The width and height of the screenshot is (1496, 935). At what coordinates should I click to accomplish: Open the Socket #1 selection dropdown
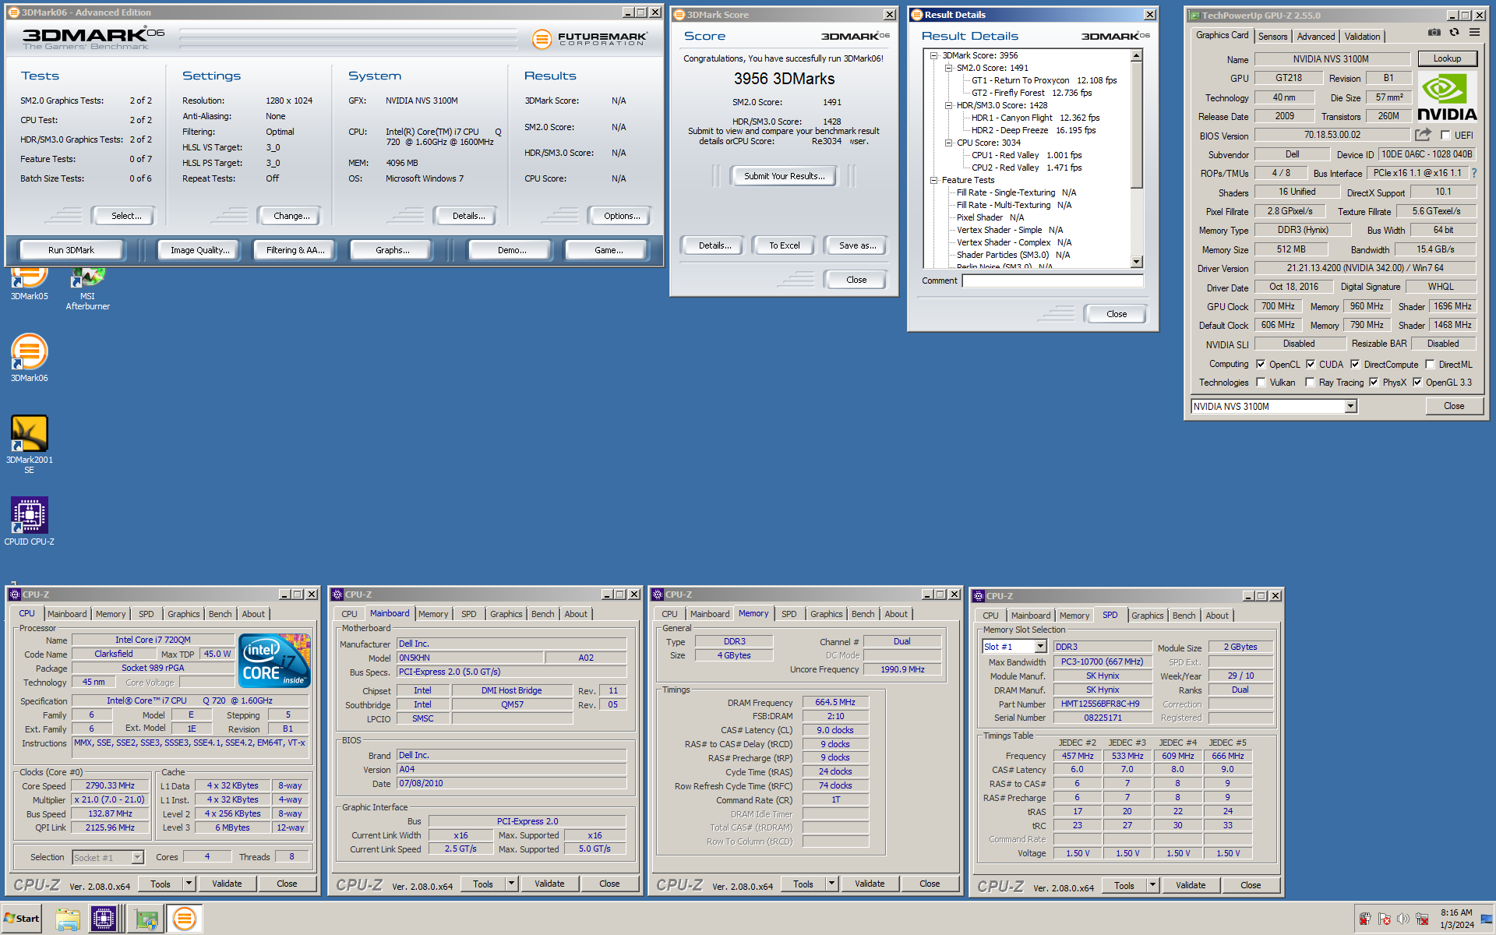point(137,857)
